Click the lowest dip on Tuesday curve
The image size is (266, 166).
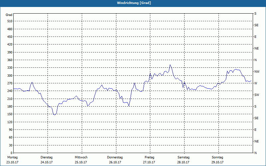pyautogui.click(x=55, y=115)
